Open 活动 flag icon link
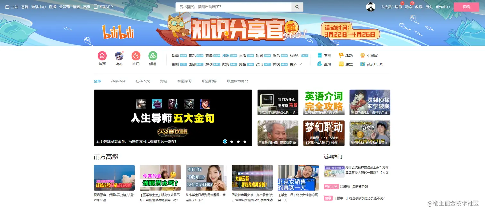 (345, 55)
